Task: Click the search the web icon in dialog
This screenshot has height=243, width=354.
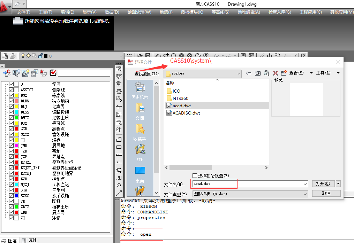Action: coord(266,73)
